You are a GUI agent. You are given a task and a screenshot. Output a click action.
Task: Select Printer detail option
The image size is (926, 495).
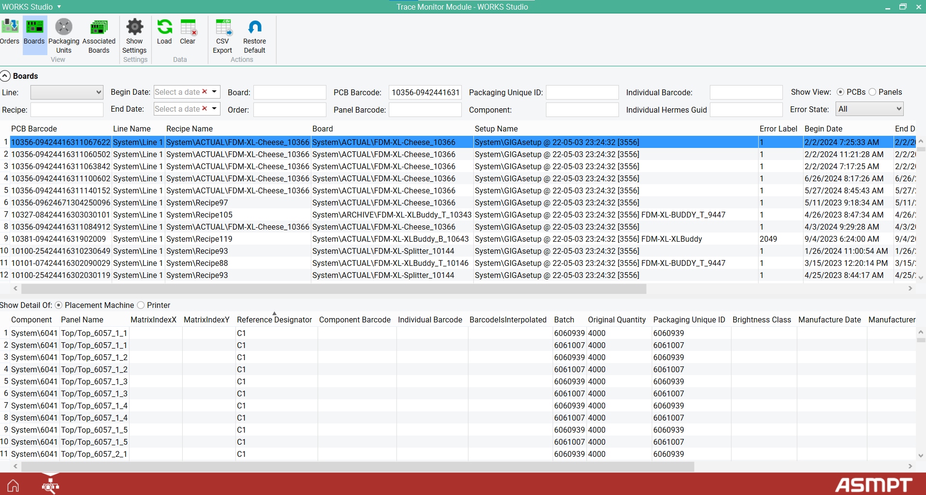tap(141, 305)
